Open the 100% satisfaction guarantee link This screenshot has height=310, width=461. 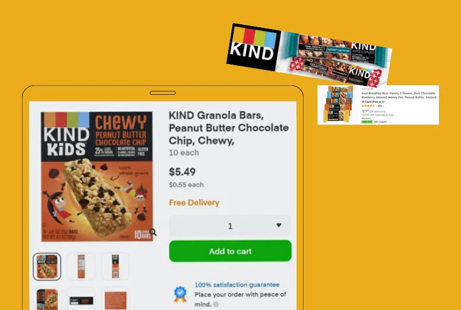pos(237,285)
